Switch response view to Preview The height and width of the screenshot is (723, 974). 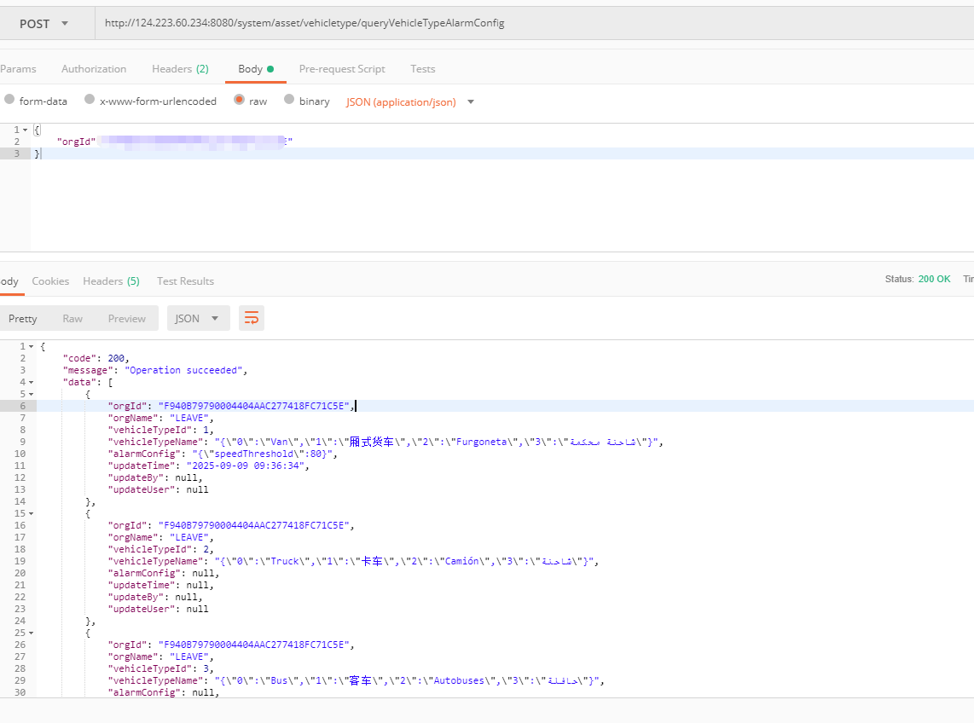[126, 318]
